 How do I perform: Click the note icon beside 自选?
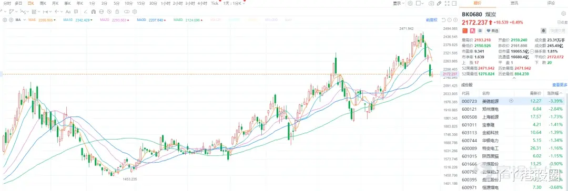coord(480,30)
